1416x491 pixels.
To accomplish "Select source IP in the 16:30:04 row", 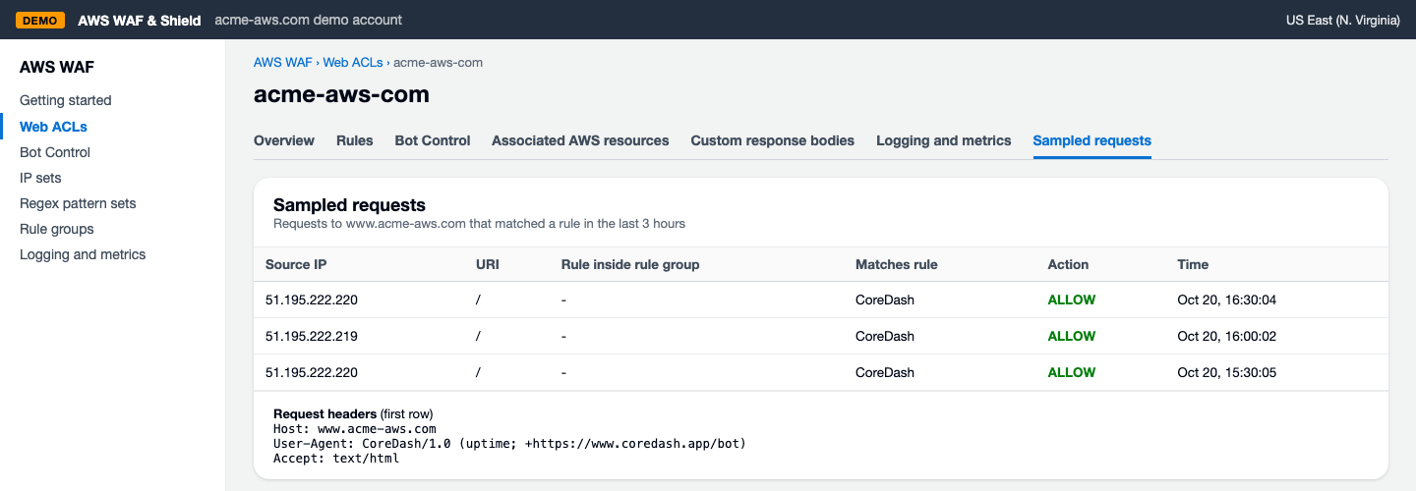I will coord(312,300).
